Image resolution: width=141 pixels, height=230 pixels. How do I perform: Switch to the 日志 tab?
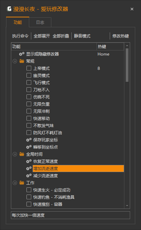[40, 22]
